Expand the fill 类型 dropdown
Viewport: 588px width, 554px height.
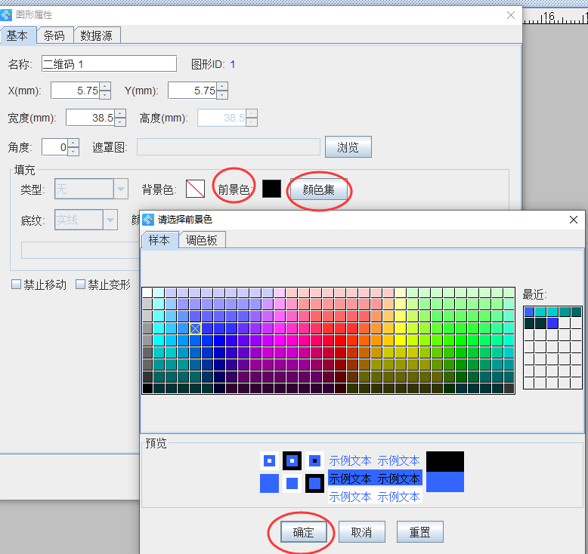point(120,189)
